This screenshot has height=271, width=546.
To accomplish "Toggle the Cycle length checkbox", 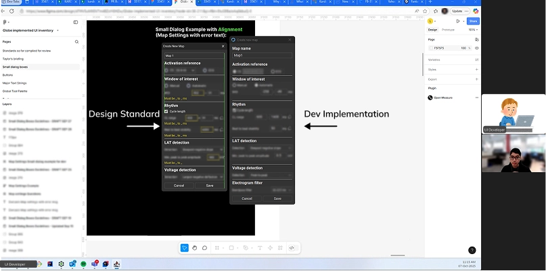I will point(166,111).
